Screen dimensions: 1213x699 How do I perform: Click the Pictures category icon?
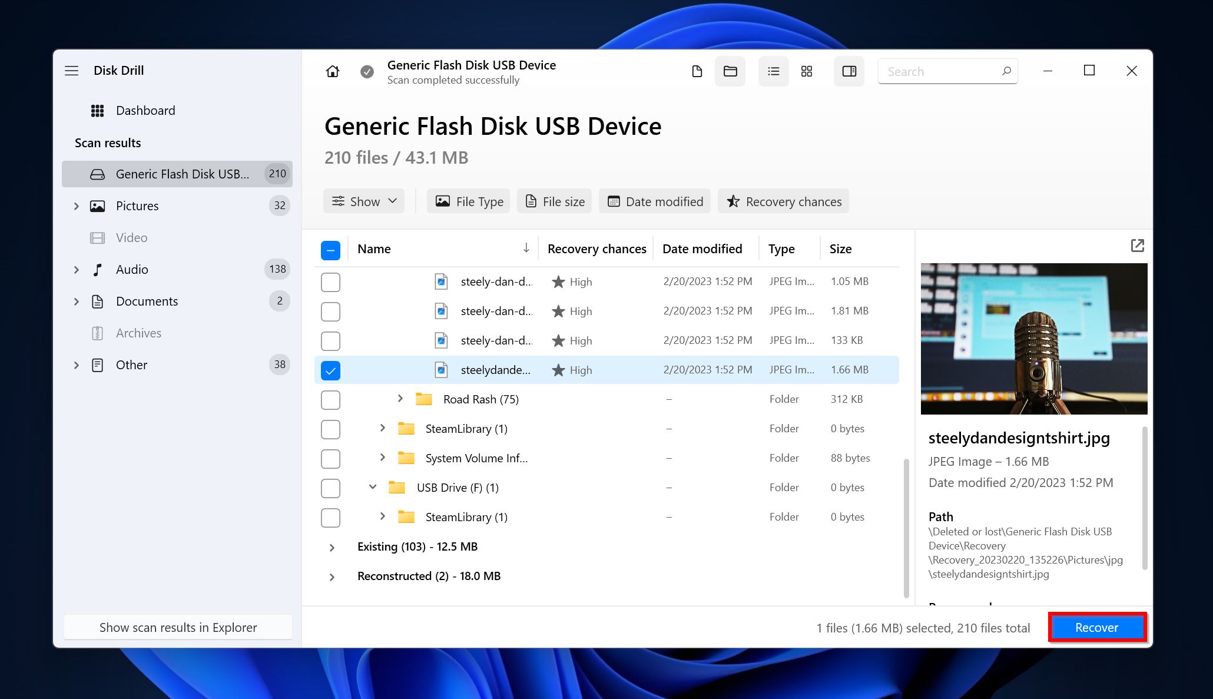(x=98, y=206)
